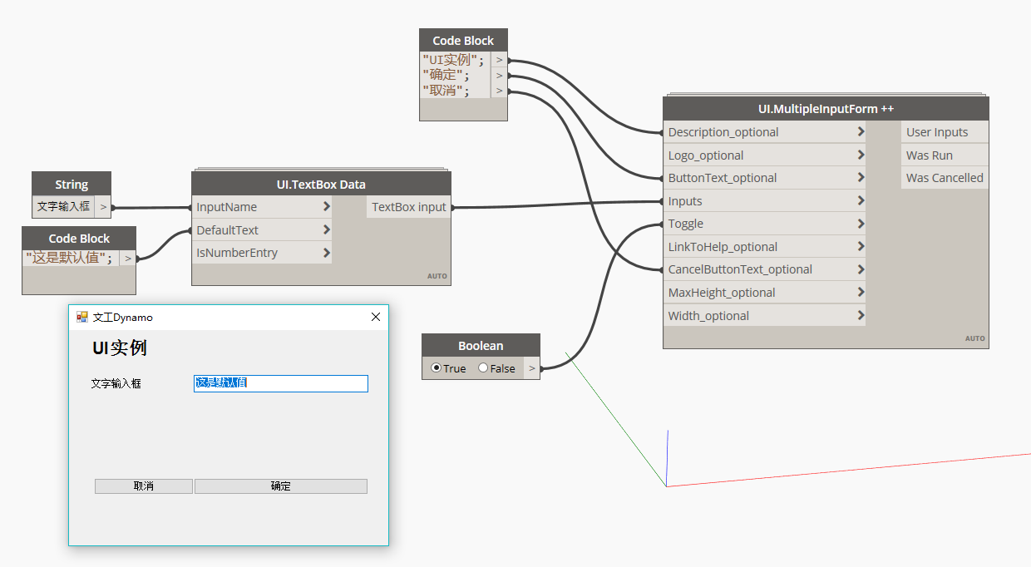Click the 文字输入框 text input field
This screenshot has width=1031, height=567.
click(280, 383)
